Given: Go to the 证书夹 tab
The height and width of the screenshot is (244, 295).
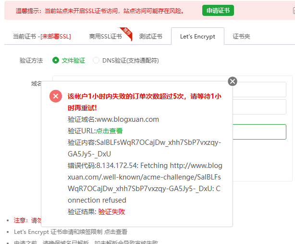Looking at the screenshot, I should tap(241, 37).
